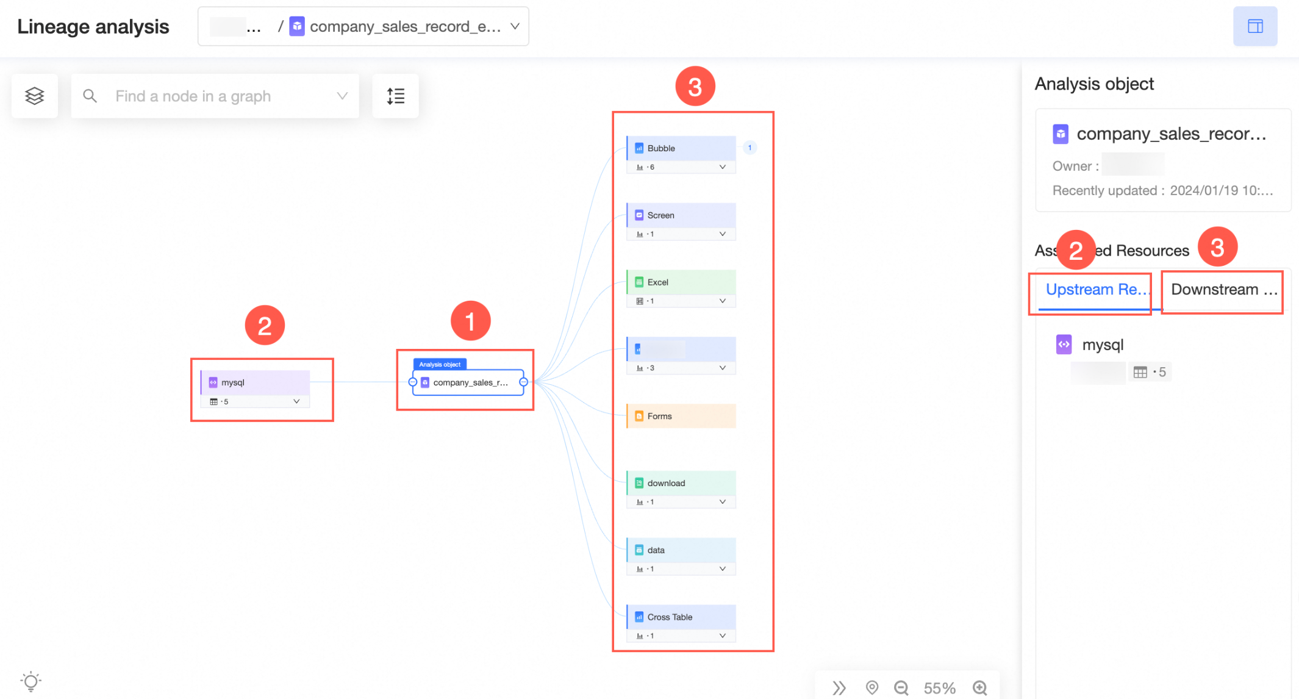Select the Screen node header
Screen dimensions: 1299x699
(x=681, y=215)
